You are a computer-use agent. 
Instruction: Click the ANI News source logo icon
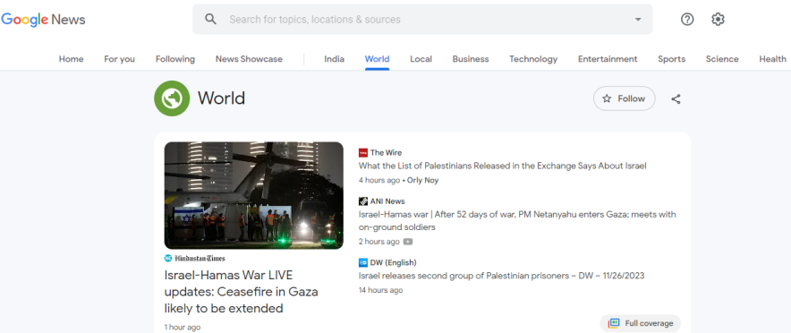(x=363, y=201)
